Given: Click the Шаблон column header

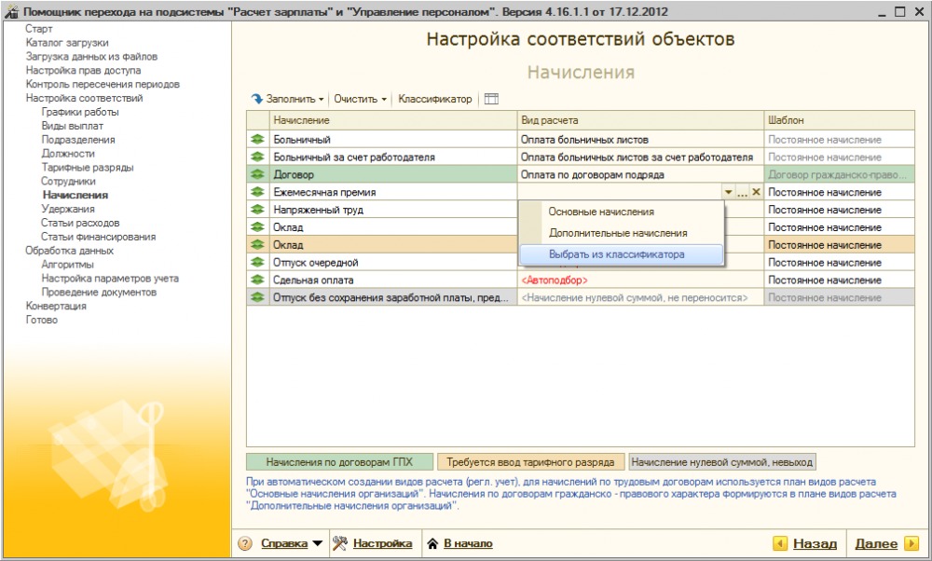Looking at the screenshot, I should pos(840,120).
